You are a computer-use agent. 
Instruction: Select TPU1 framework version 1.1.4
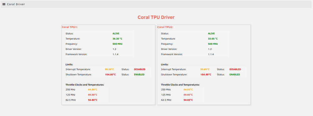click(115, 54)
